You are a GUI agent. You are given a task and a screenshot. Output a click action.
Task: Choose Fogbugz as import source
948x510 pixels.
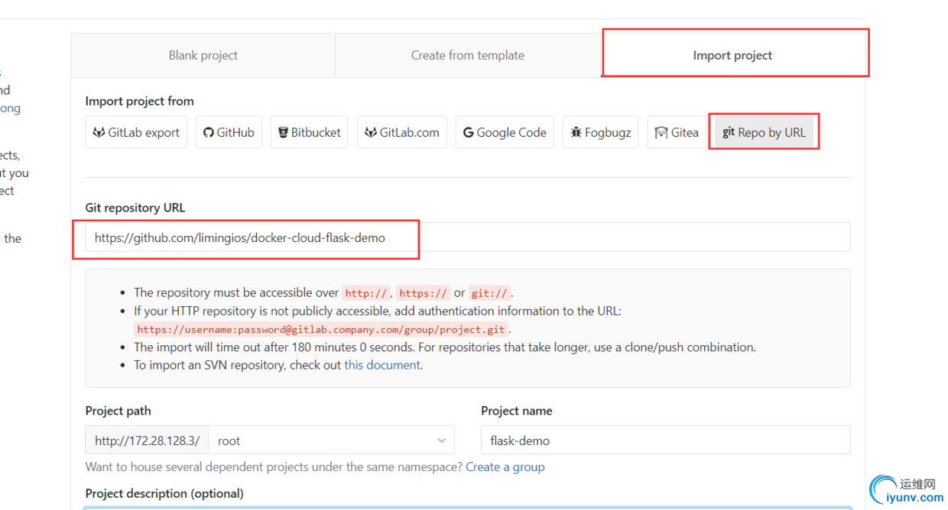point(600,132)
